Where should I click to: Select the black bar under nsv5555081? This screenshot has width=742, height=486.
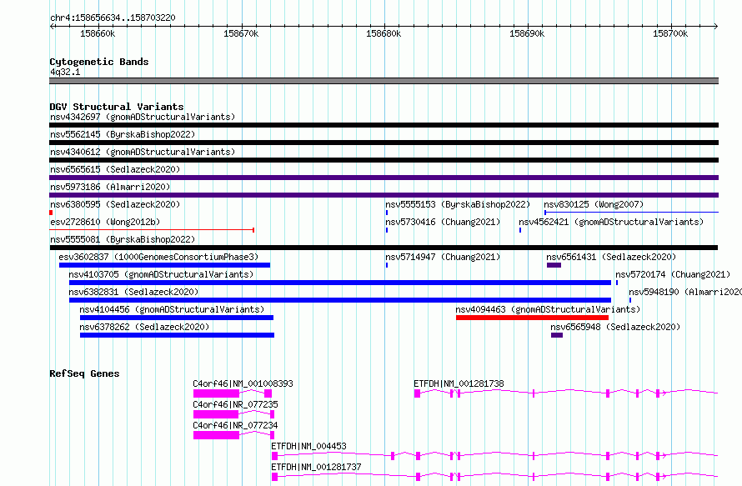pyautogui.click(x=384, y=248)
